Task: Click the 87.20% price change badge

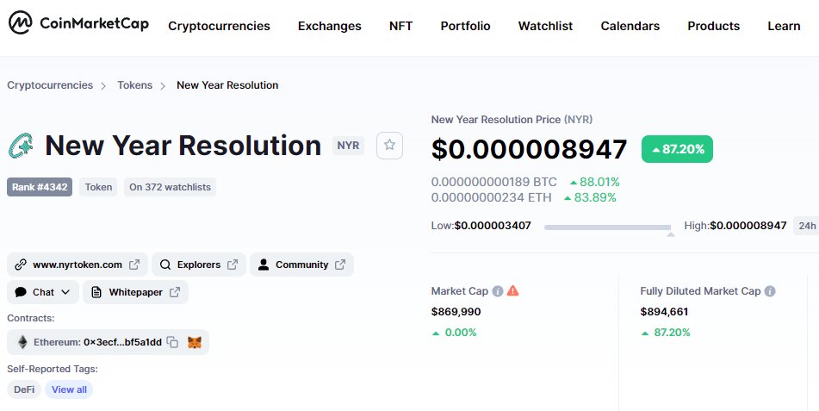Action: [677, 150]
